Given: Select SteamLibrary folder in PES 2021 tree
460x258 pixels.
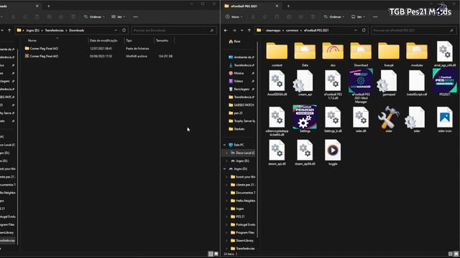Looking at the screenshot, I should pyautogui.click(x=242, y=241).
